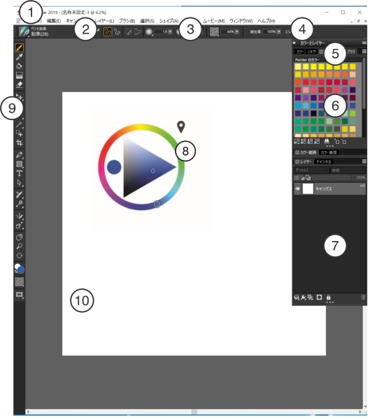Click the brush size value field
Screen dimensions: 372x419
[x=161, y=32]
